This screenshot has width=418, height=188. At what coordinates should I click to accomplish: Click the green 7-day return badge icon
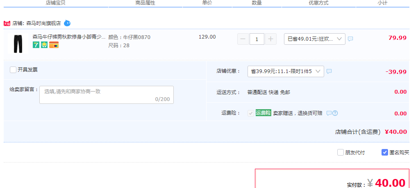coord(36,45)
